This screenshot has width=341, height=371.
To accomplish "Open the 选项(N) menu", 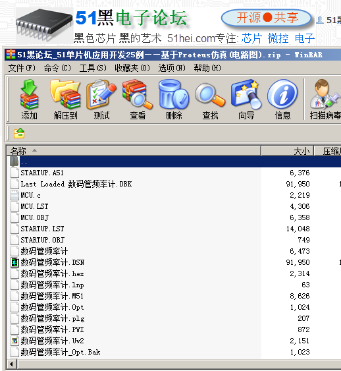I will (172, 68).
